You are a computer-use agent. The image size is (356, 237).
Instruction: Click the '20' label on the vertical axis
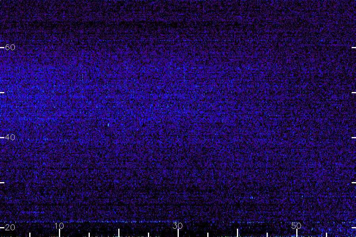coord(10,228)
